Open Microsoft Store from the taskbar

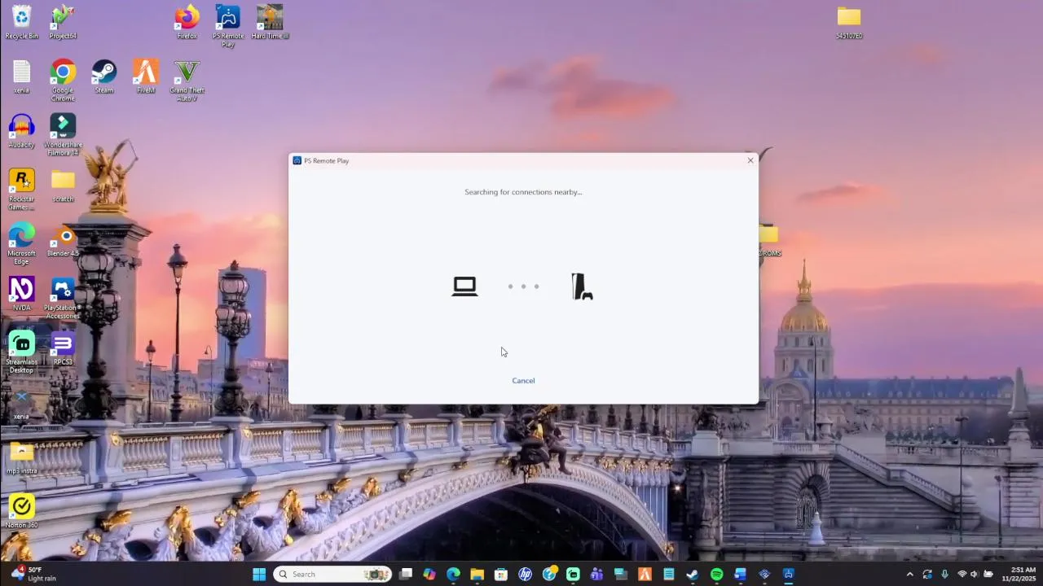[x=501, y=575]
